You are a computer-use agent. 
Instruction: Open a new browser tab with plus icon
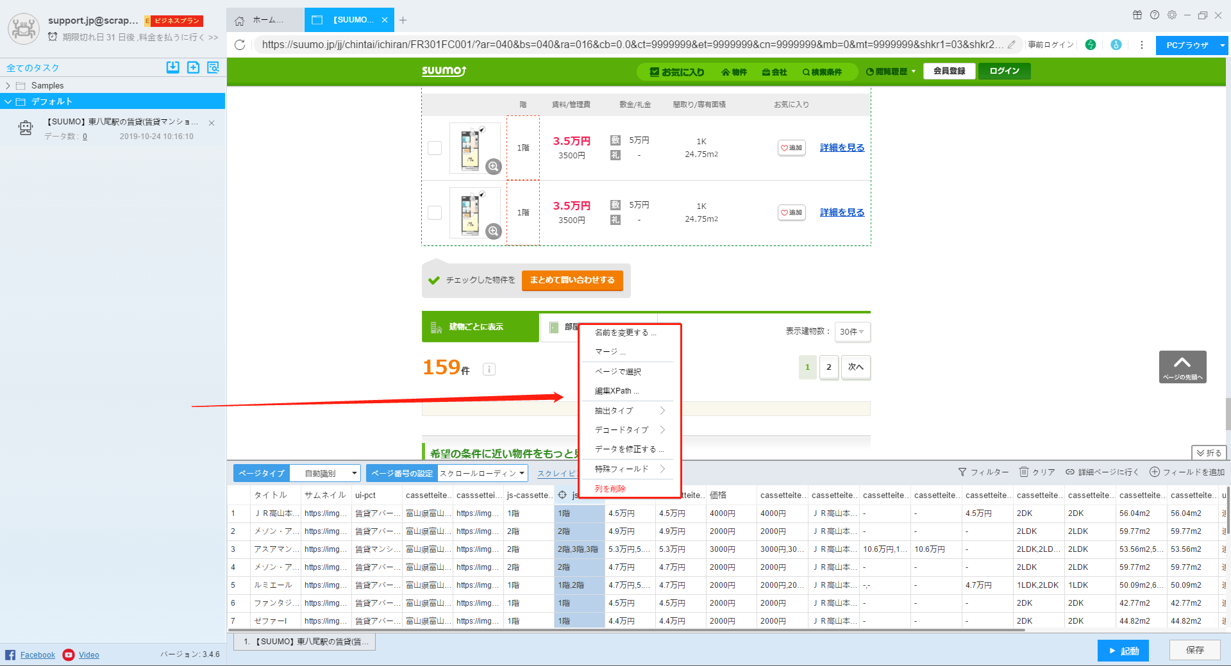tap(403, 20)
